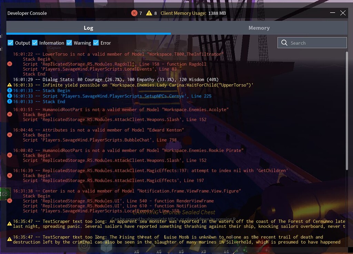Click the error icon beside Rookie Pirate entry

[x=10, y=155]
